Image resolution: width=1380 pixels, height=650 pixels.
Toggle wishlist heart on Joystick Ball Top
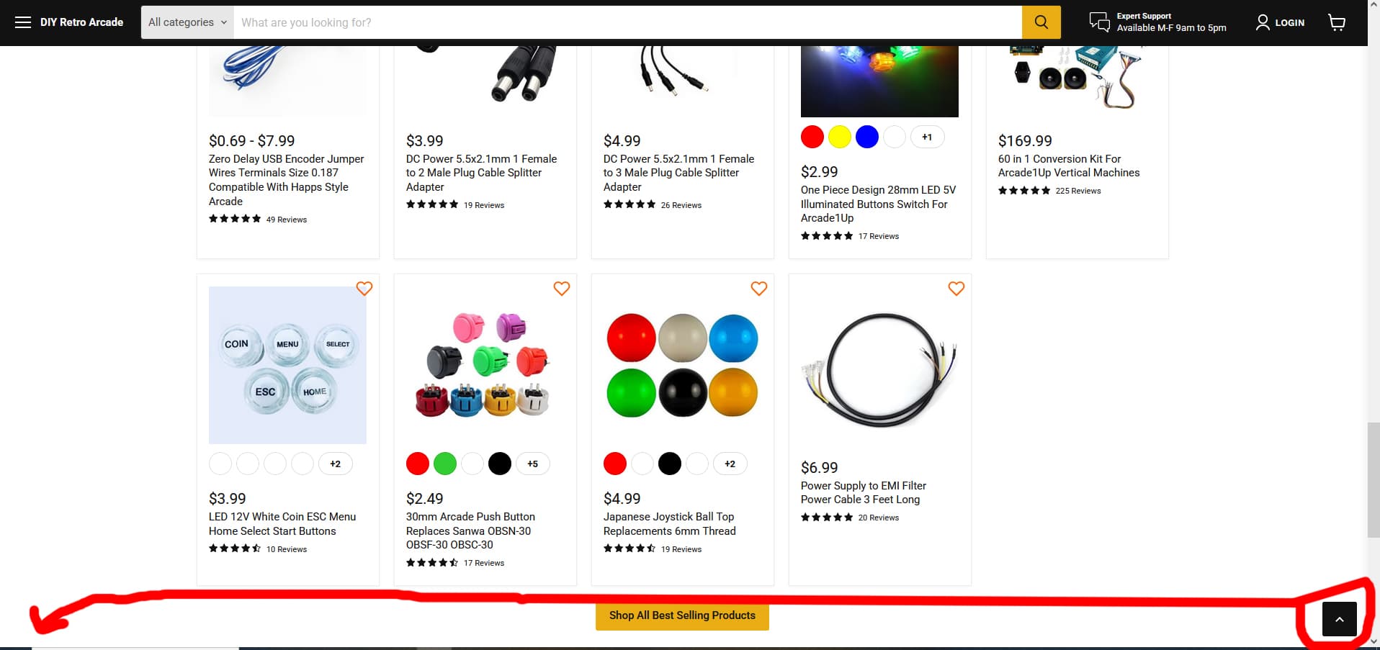point(759,289)
